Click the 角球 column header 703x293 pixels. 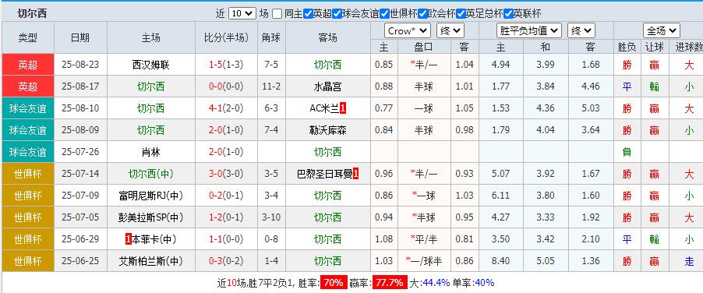point(271,37)
